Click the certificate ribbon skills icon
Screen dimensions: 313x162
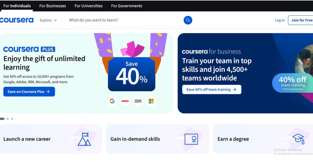[191, 139]
